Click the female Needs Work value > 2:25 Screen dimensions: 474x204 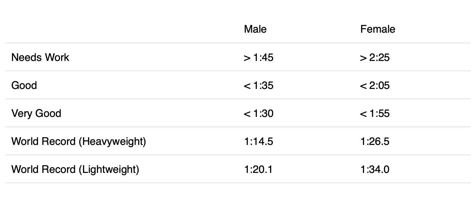pos(375,57)
